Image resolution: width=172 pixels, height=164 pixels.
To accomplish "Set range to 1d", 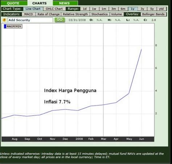I will coord(85,9).
